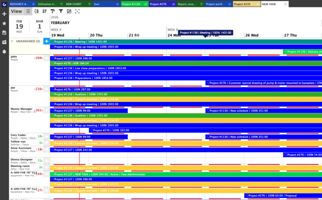Select Cory Coder's New schedule task bar

[264, 137]
